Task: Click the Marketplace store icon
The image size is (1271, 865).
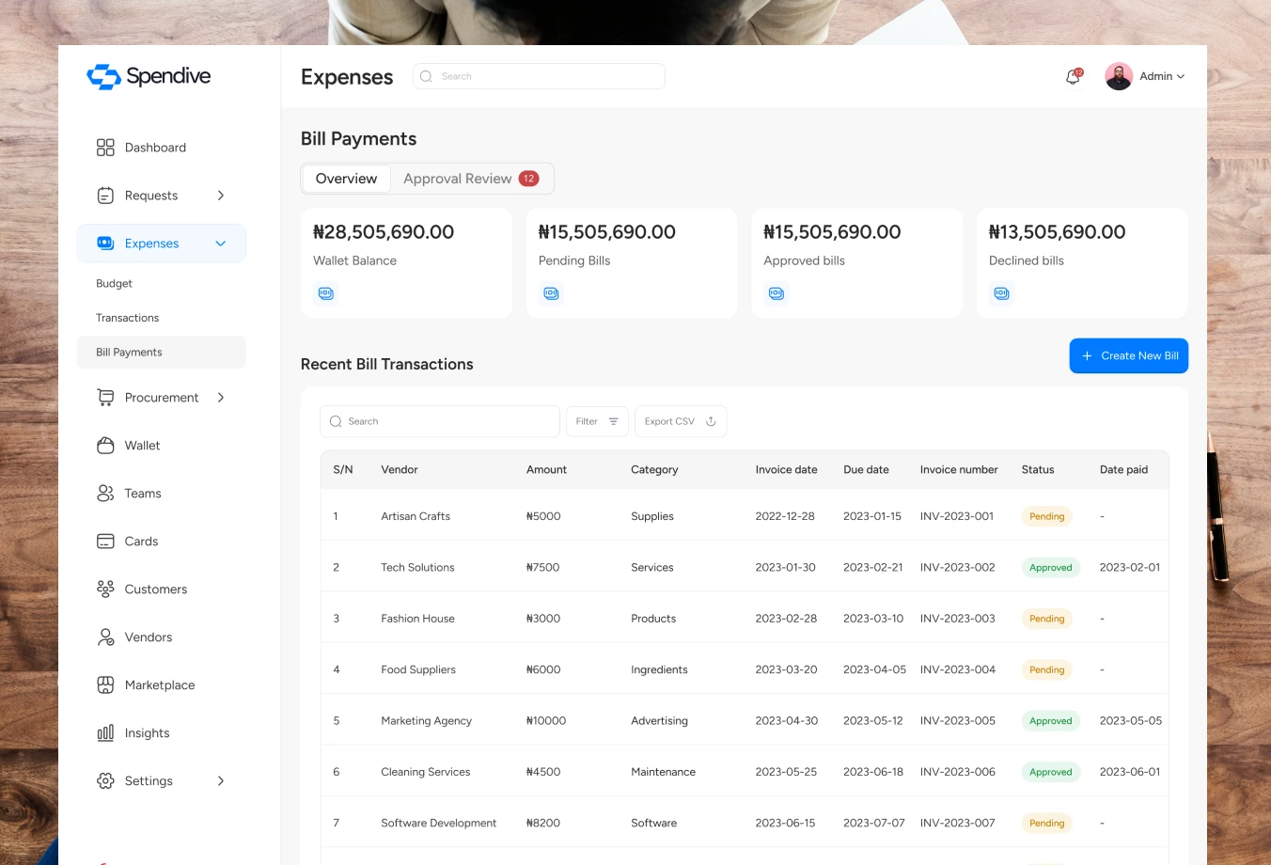Action: (x=105, y=685)
